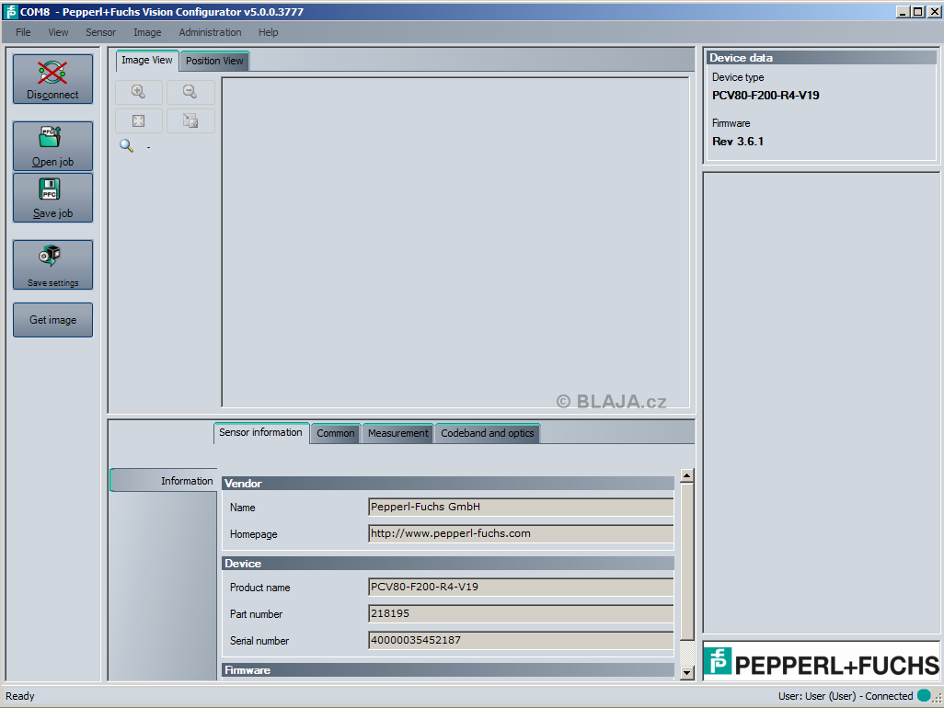Click the Disconnect button
944x708 pixels.
coord(53,79)
